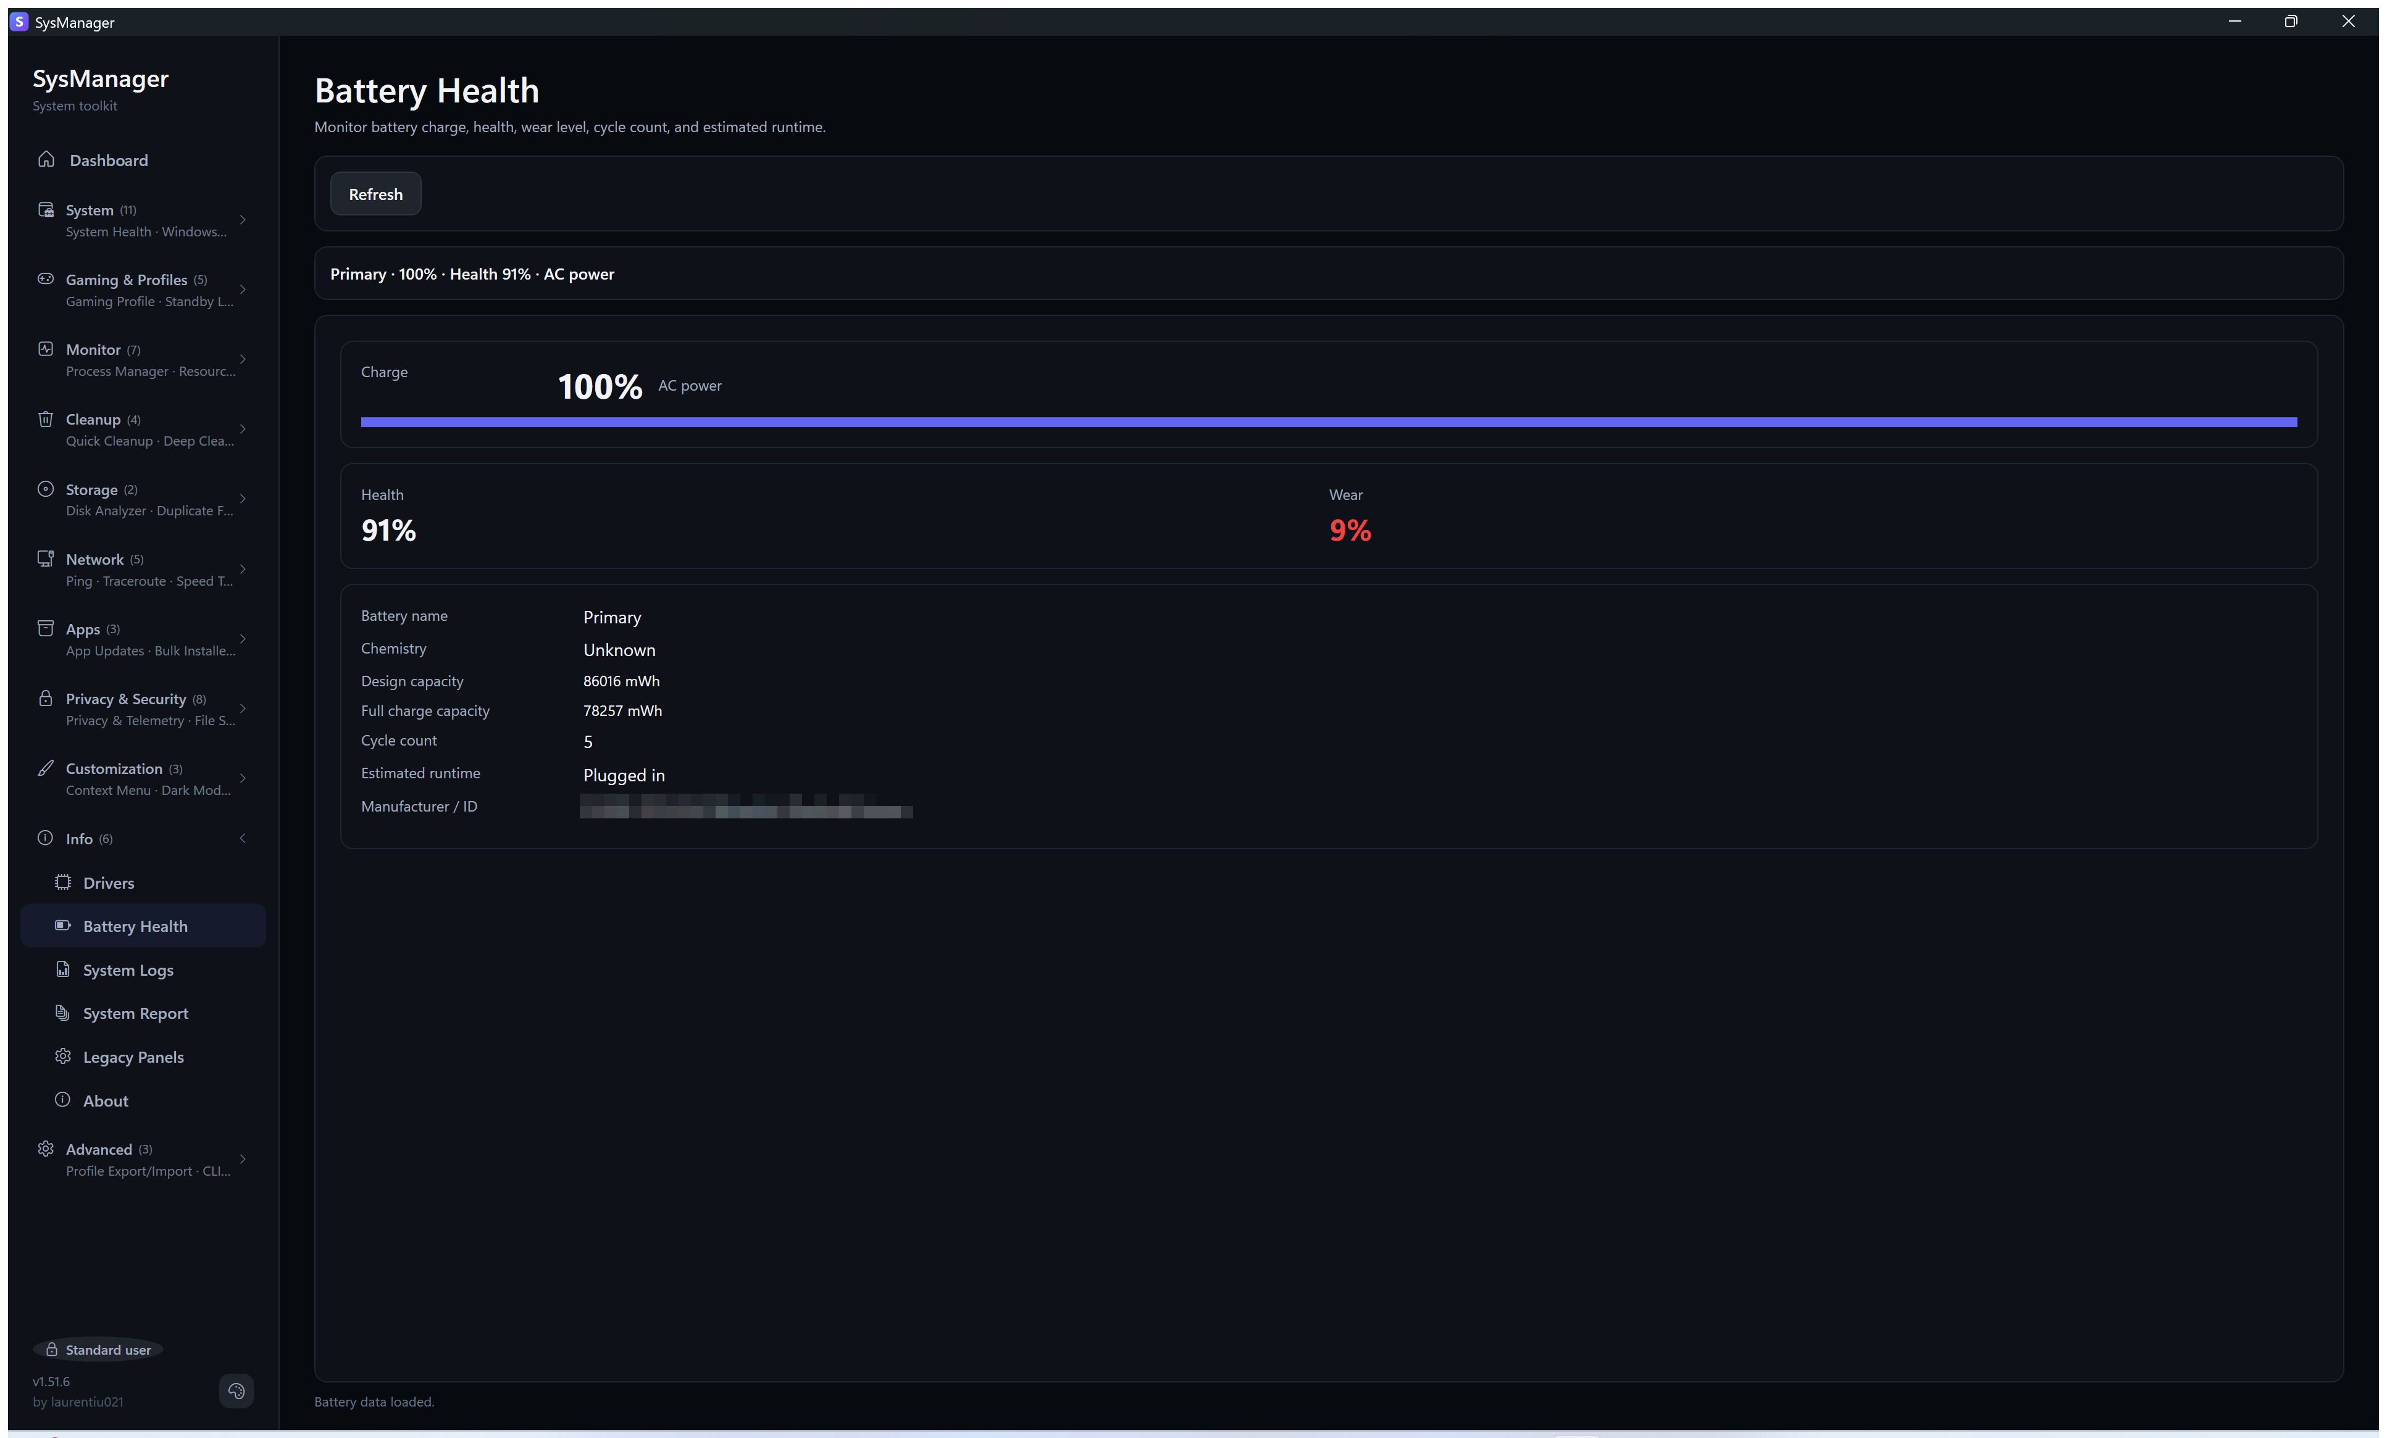The height and width of the screenshot is (1438, 2387).
Task: Click the 91% health value
Action: point(388,531)
